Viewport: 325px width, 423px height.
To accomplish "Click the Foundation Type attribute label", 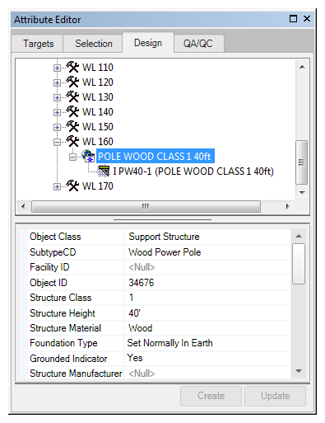I will point(63,343).
